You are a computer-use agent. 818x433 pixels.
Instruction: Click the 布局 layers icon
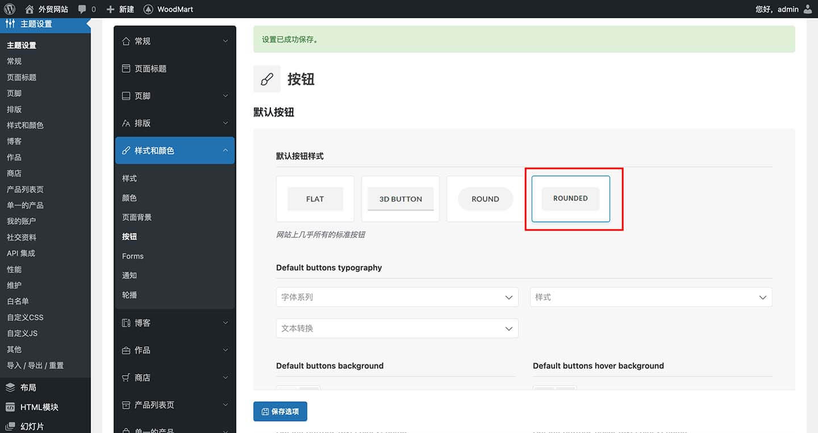(10, 388)
